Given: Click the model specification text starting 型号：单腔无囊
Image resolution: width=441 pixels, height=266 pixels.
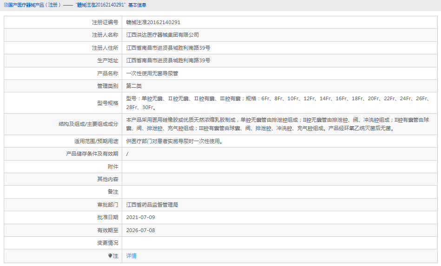Looking at the screenshot, I should [x=278, y=103].
